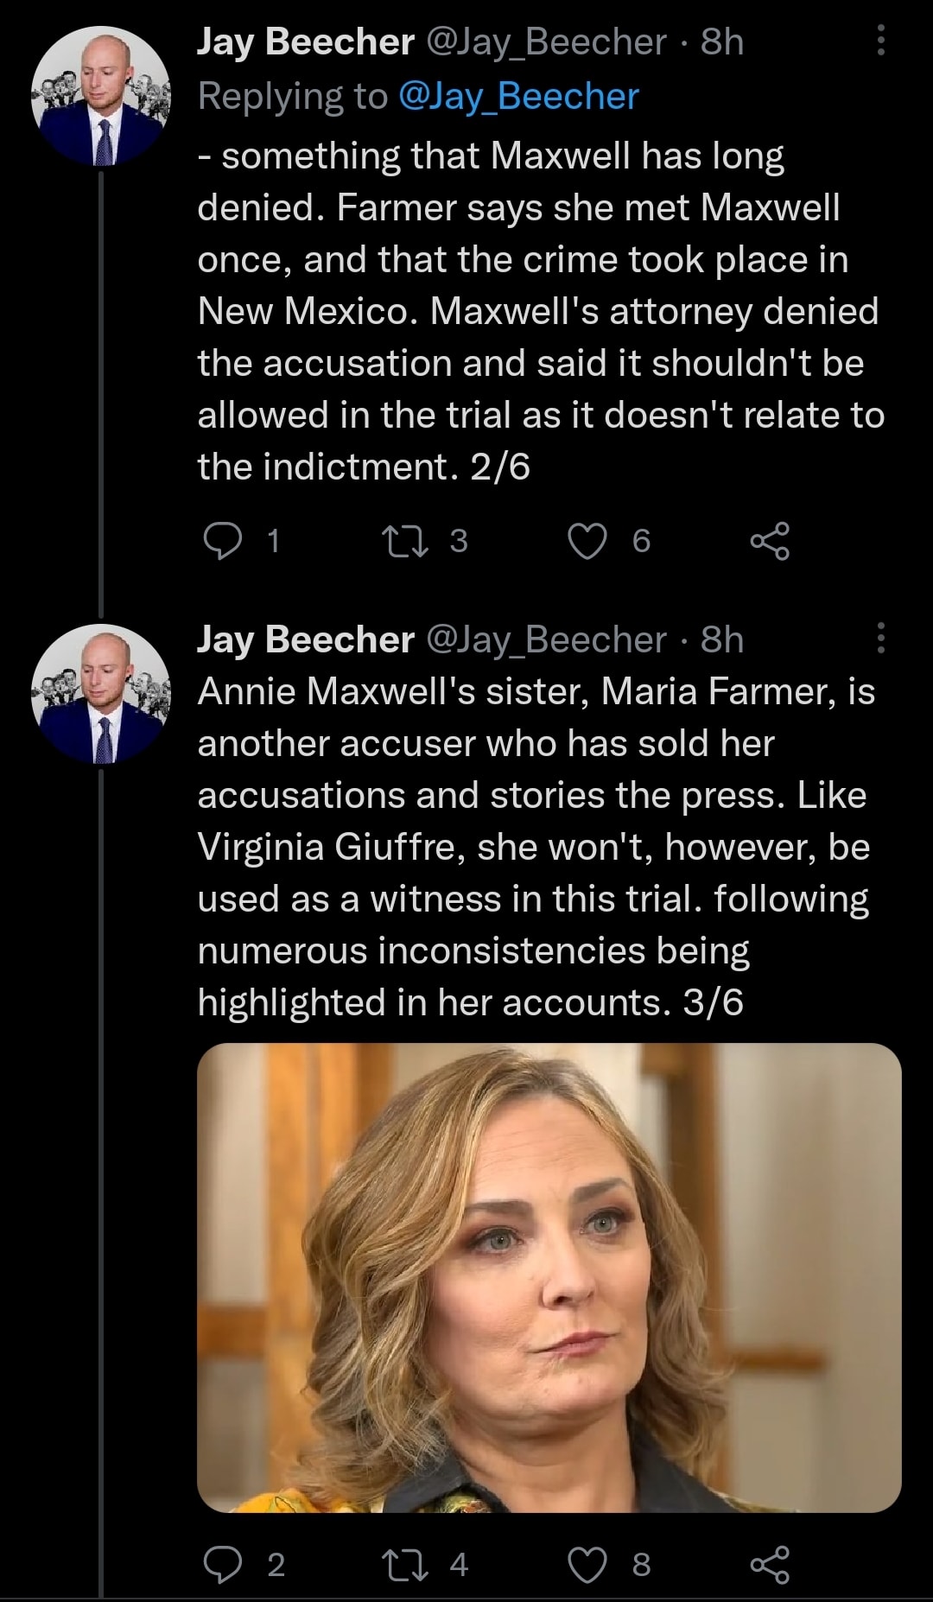The height and width of the screenshot is (1602, 933).
Task: Tap Jay Beecher name on 2/6 tweet
Action: (306, 41)
